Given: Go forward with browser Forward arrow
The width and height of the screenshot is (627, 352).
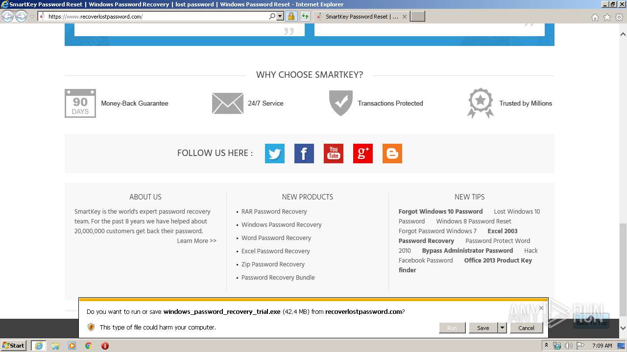Looking at the screenshot, I should tap(21, 16).
